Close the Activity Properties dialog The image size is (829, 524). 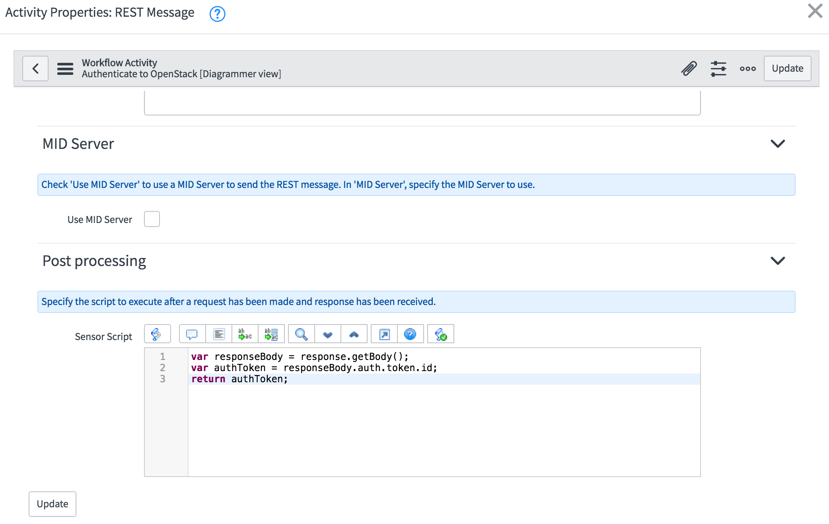coord(815,11)
